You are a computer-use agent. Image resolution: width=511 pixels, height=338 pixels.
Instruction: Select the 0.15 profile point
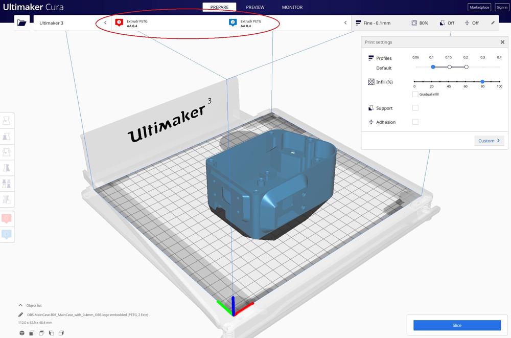[449, 67]
